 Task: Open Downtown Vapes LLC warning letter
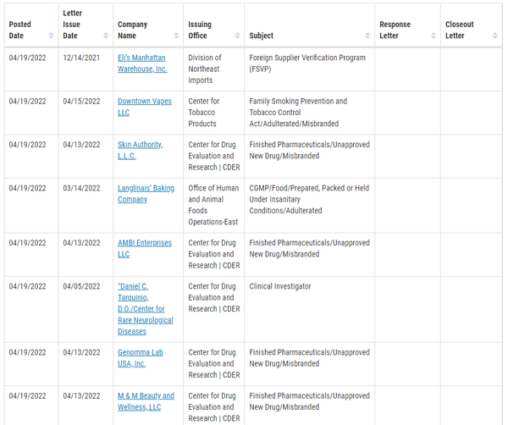coord(145,107)
